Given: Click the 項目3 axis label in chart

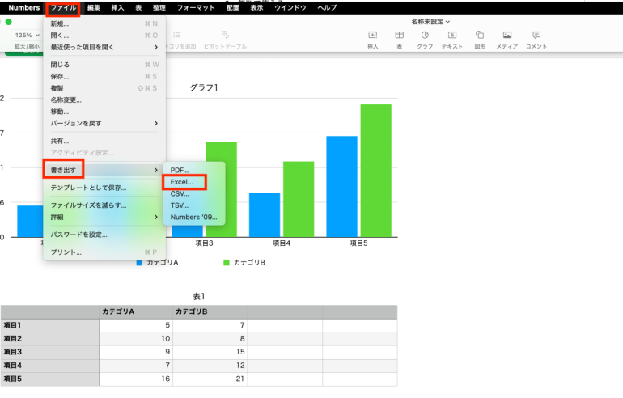Looking at the screenshot, I should tap(204, 243).
